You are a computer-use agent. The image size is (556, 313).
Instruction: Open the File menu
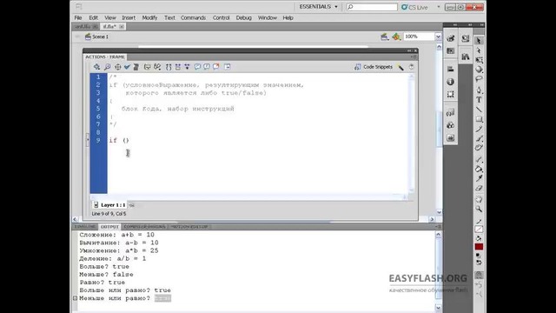(78, 17)
